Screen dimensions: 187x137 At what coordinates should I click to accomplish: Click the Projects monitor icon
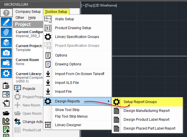click(17, 88)
